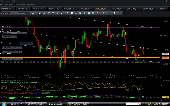Click the MACD indicator label
This screenshot has width=170, height=106.
click(x=26, y=93)
